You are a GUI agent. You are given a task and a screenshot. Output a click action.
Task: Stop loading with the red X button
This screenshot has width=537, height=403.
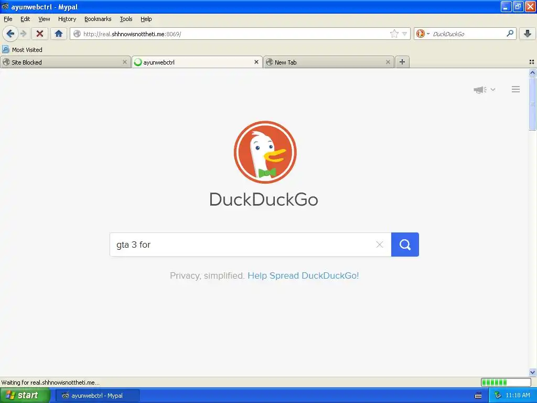[x=40, y=34]
